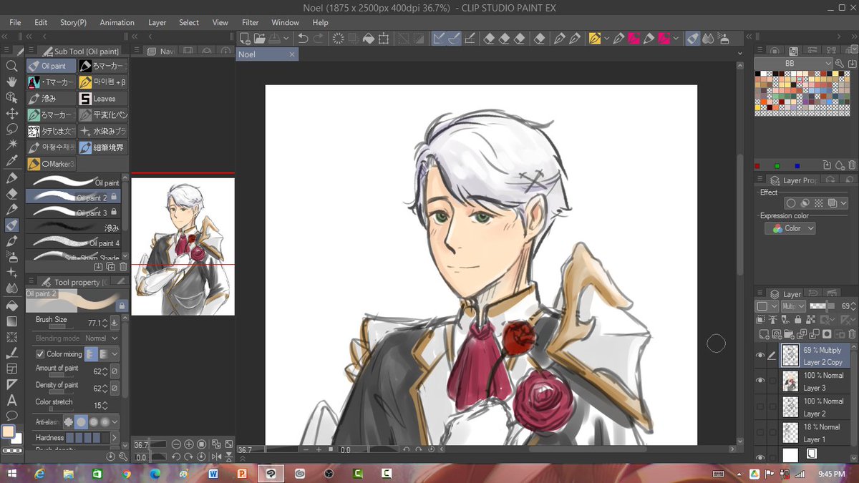
Task: Open Blending mode Normal dropdown
Action: (x=101, y=338)
